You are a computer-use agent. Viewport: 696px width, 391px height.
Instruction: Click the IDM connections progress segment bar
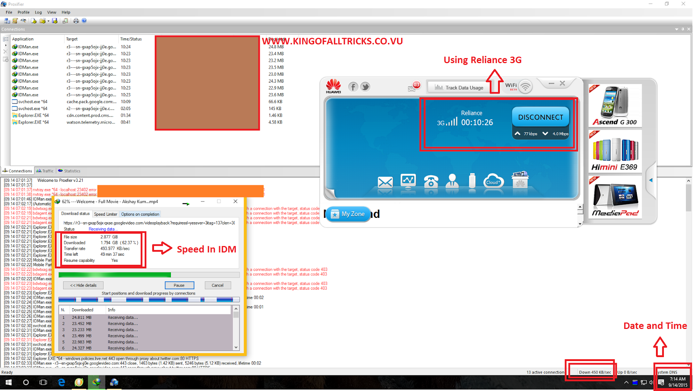(149, 300)
